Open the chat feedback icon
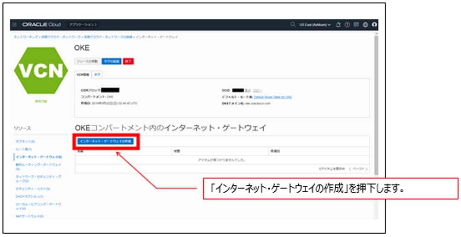Image resolution: width=461 pixels, height=237 pixels. pos(356,25)
